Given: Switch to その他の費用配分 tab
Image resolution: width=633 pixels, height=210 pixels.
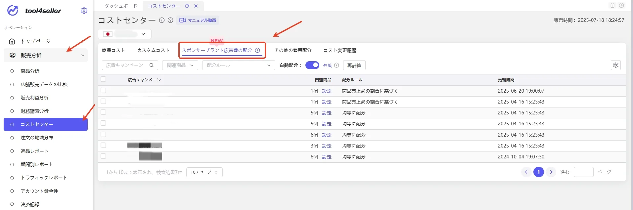Looking at the screenshot, I should 293,50.
